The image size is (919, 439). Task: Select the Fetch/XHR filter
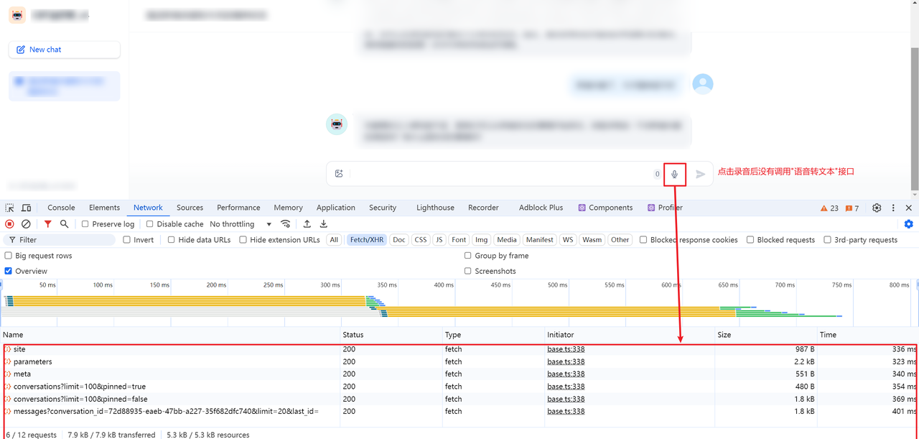[367, 240]
